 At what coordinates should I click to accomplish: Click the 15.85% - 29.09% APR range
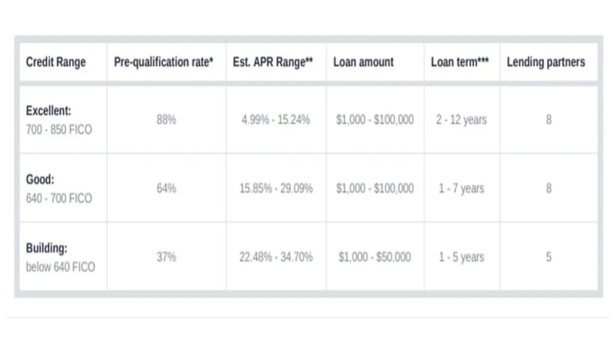pyautogui.click(x=276, y=189)
